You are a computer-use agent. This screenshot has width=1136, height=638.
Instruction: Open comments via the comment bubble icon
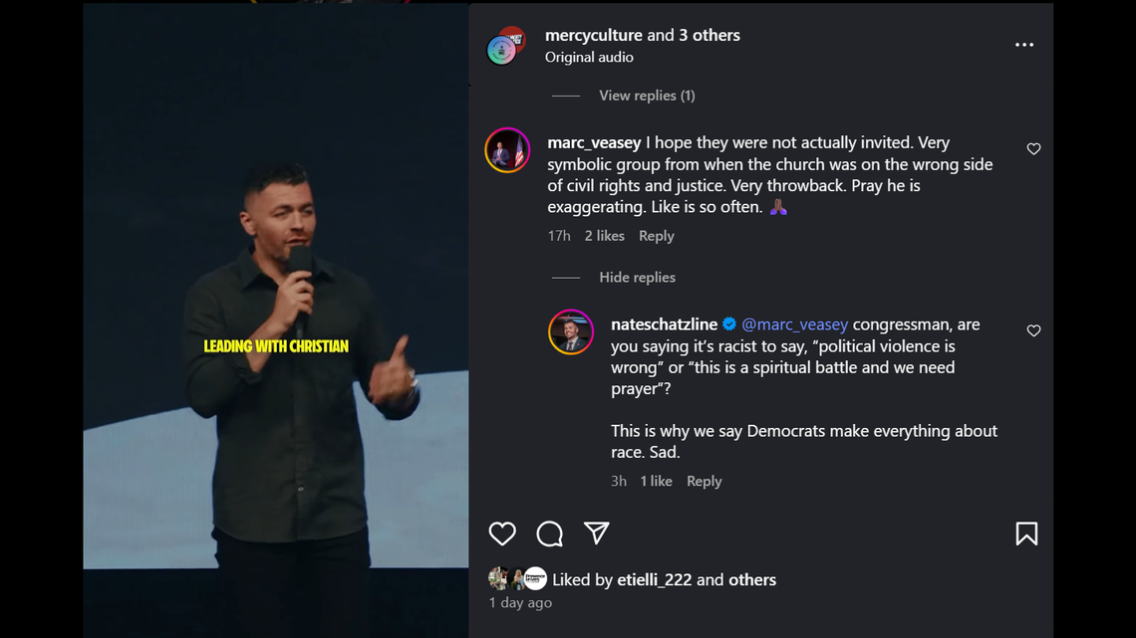[x=549, y=534]
